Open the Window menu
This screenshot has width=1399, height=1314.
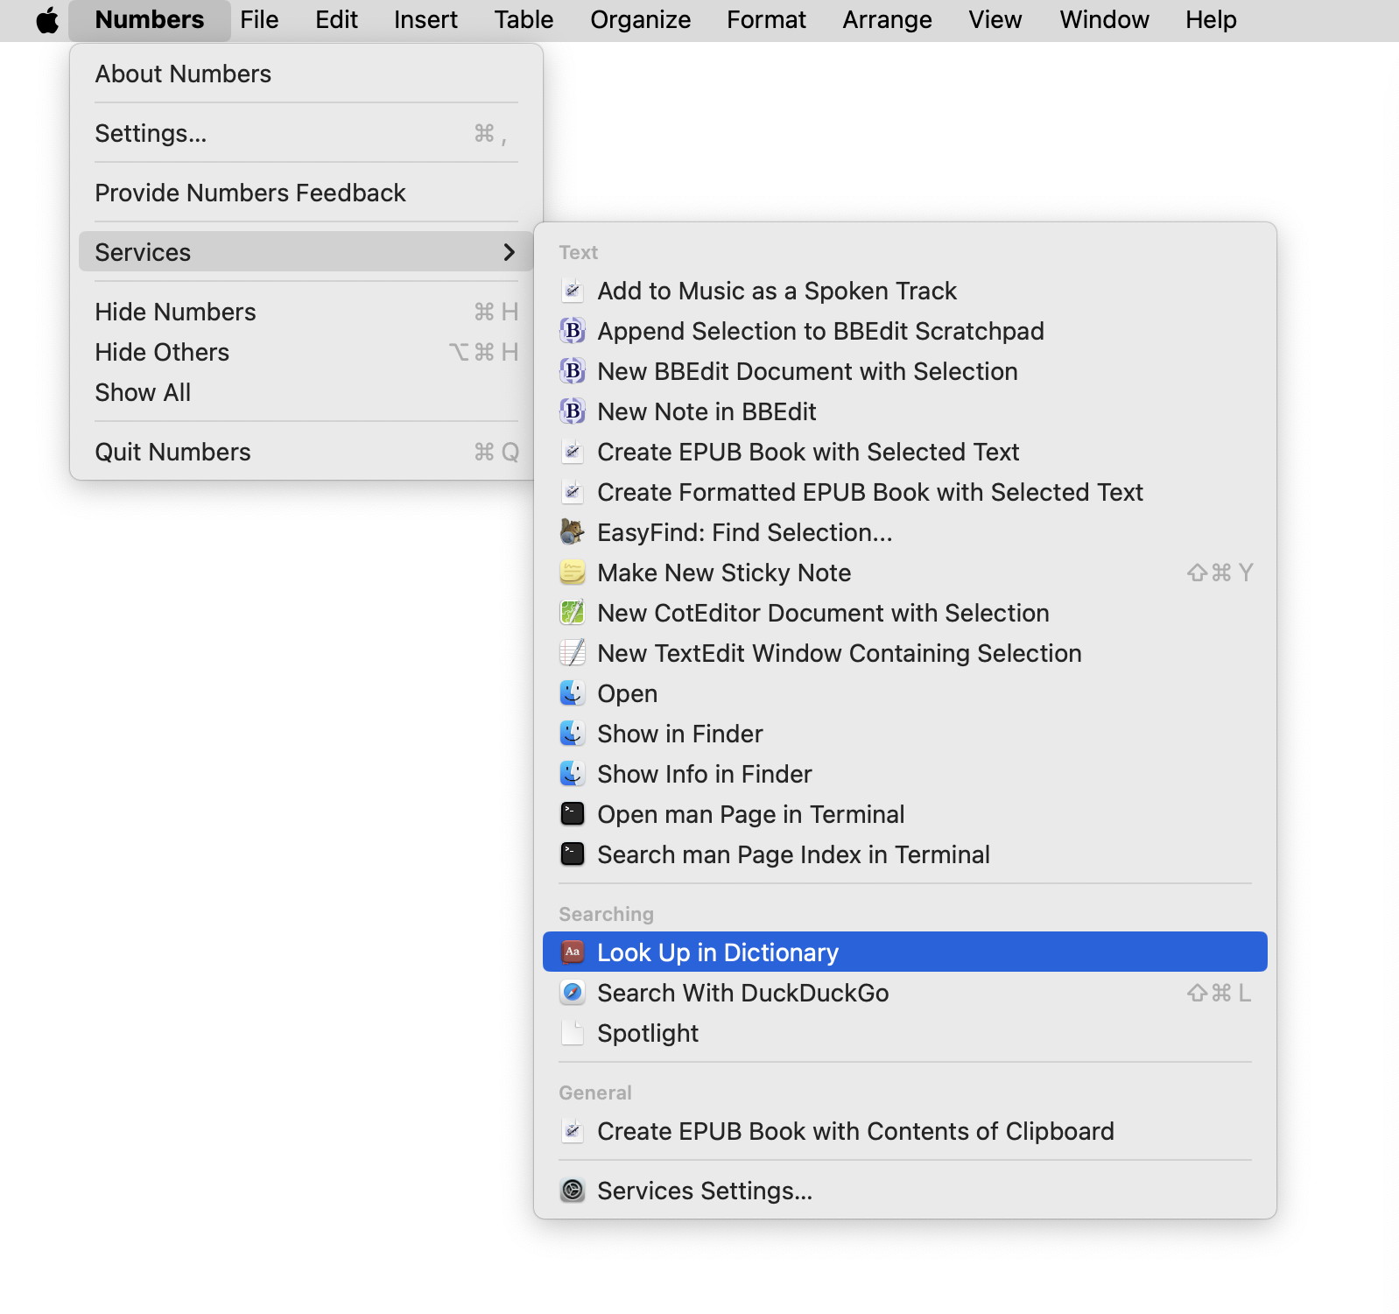point(1104,20)
